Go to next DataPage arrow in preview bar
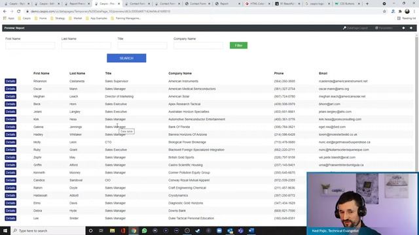419x235 pixels. point(411,28)
